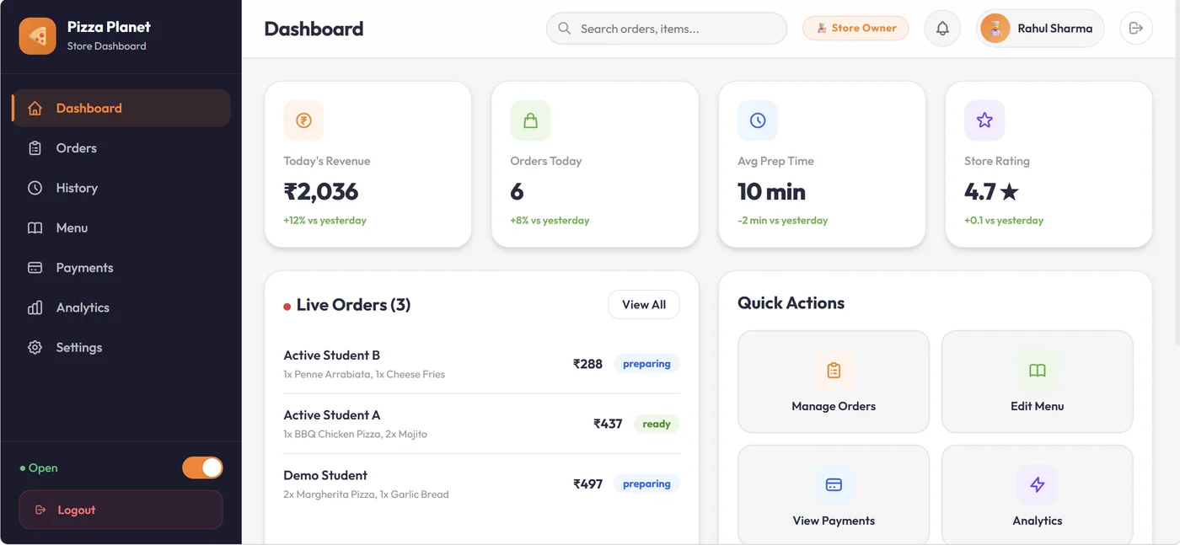Select the Active Student A order name

(x=332, y=415)
